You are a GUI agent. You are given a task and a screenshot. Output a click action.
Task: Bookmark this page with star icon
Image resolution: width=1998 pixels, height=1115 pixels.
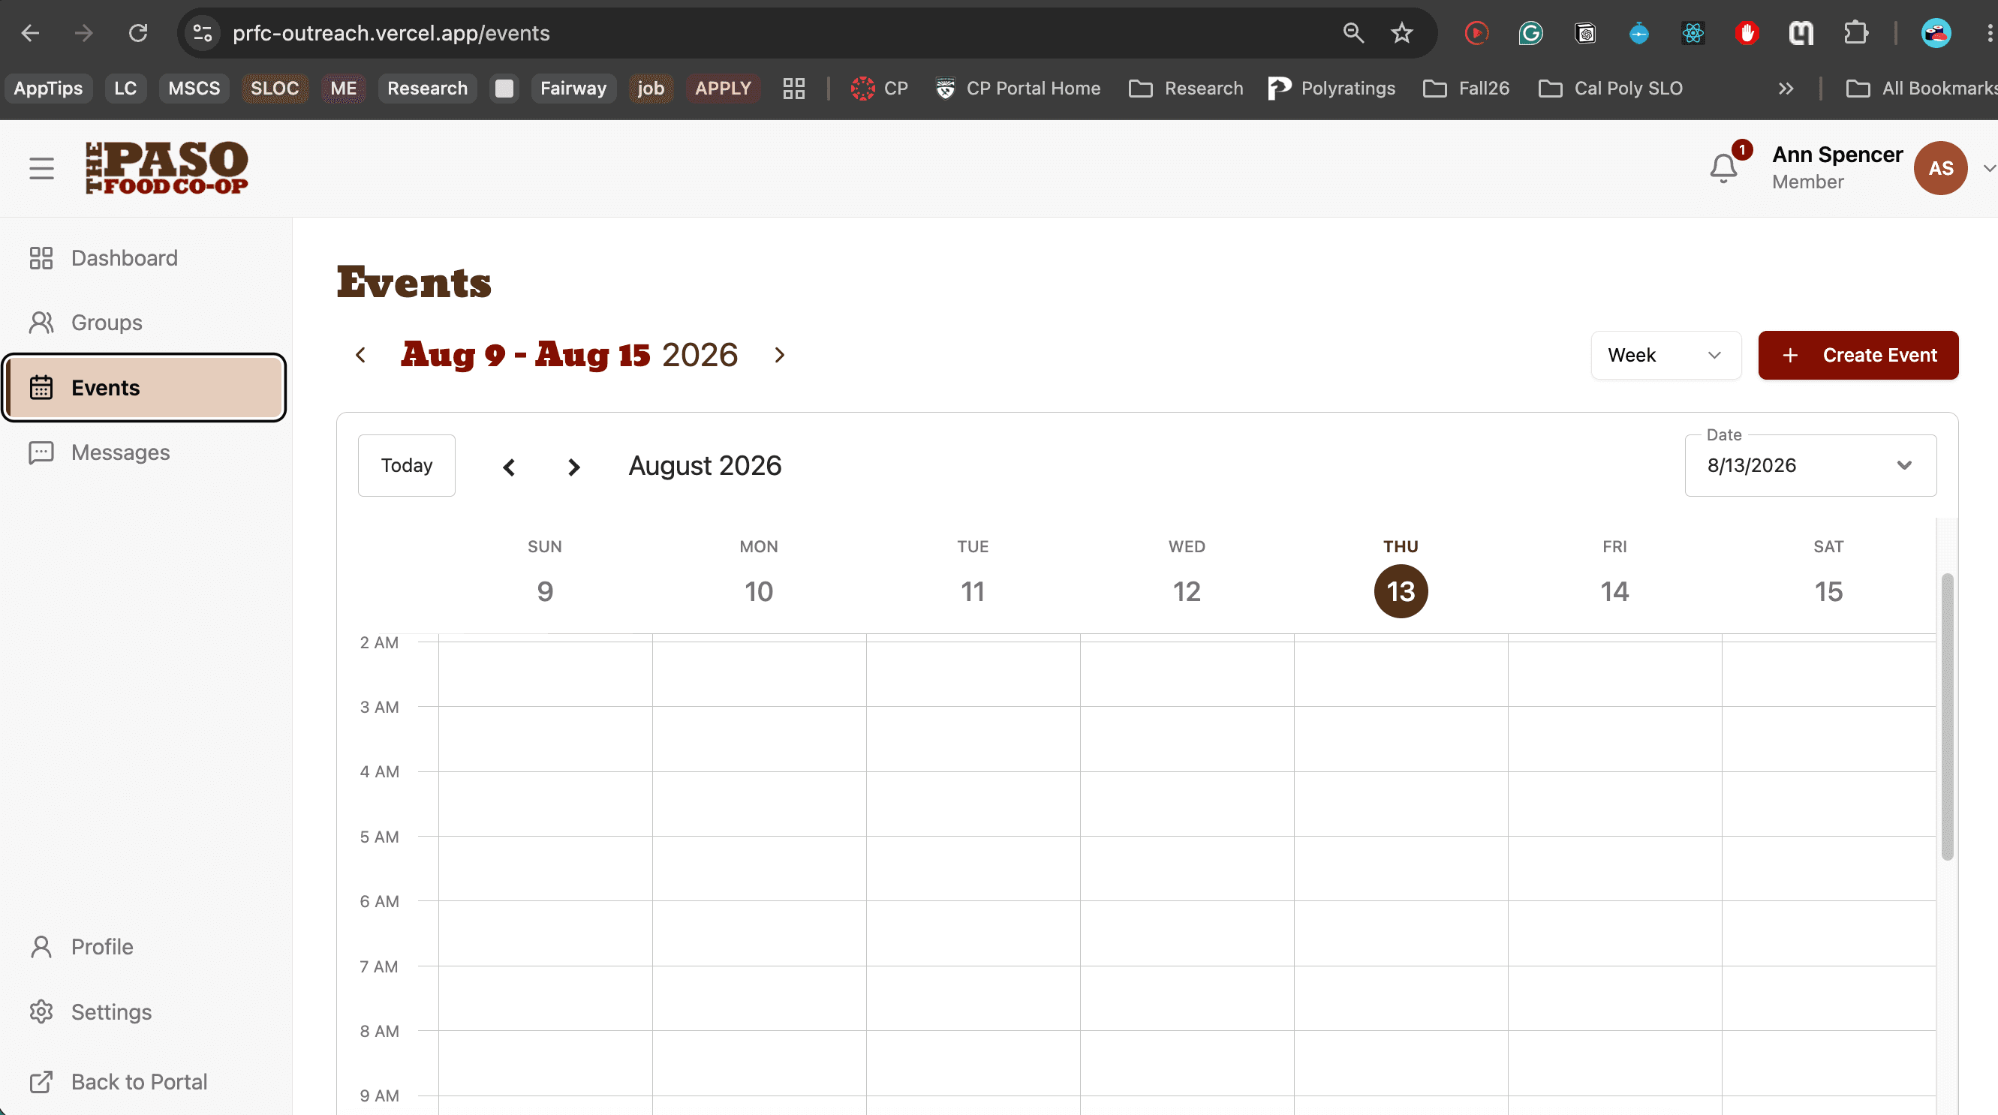[1401, 32]
